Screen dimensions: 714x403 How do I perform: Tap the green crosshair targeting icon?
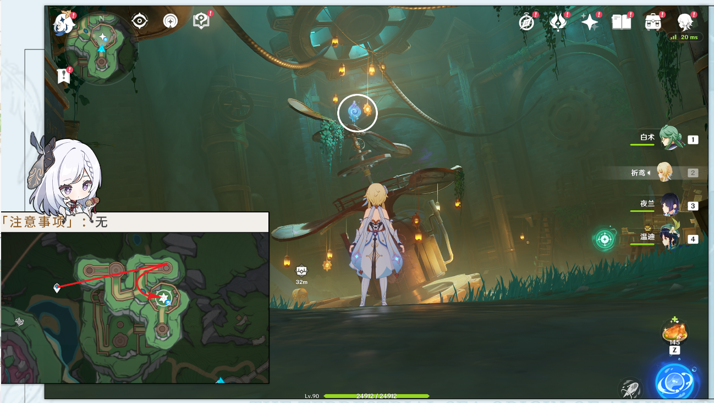tap(605, 239)
